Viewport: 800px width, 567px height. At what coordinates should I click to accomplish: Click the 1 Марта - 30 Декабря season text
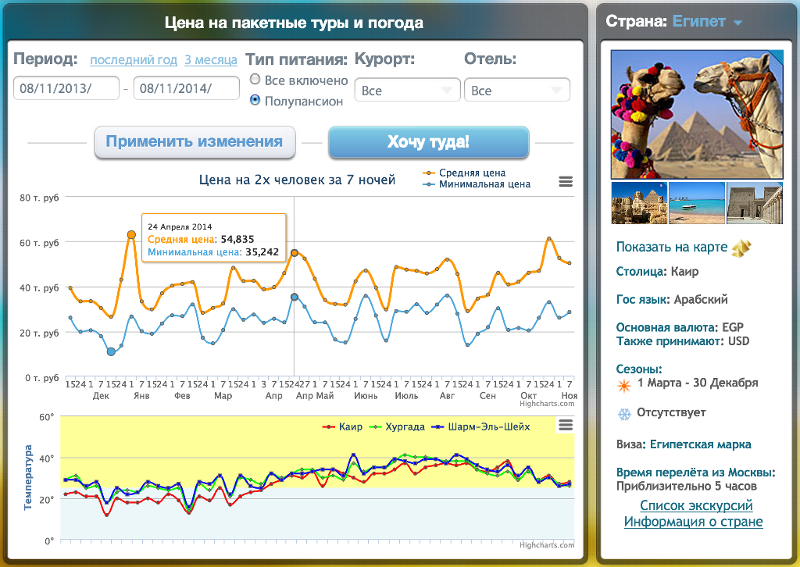pyautogui.click(x=698, y=383)
